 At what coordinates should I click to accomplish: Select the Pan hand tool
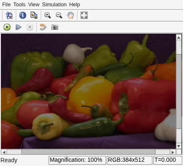coord(70,15)
